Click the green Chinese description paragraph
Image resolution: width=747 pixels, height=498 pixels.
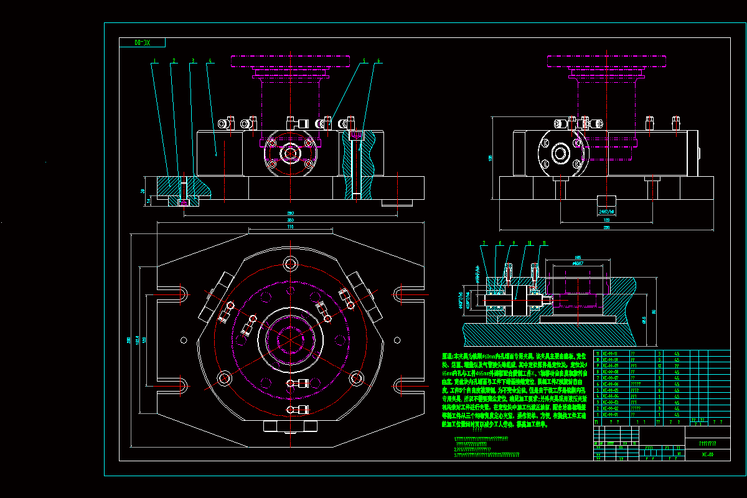[x=514, y=389]
